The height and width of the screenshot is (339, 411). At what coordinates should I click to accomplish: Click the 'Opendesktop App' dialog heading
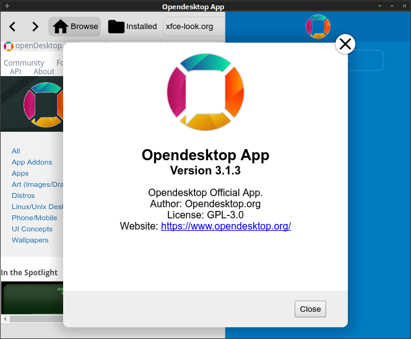coord(205,155)
